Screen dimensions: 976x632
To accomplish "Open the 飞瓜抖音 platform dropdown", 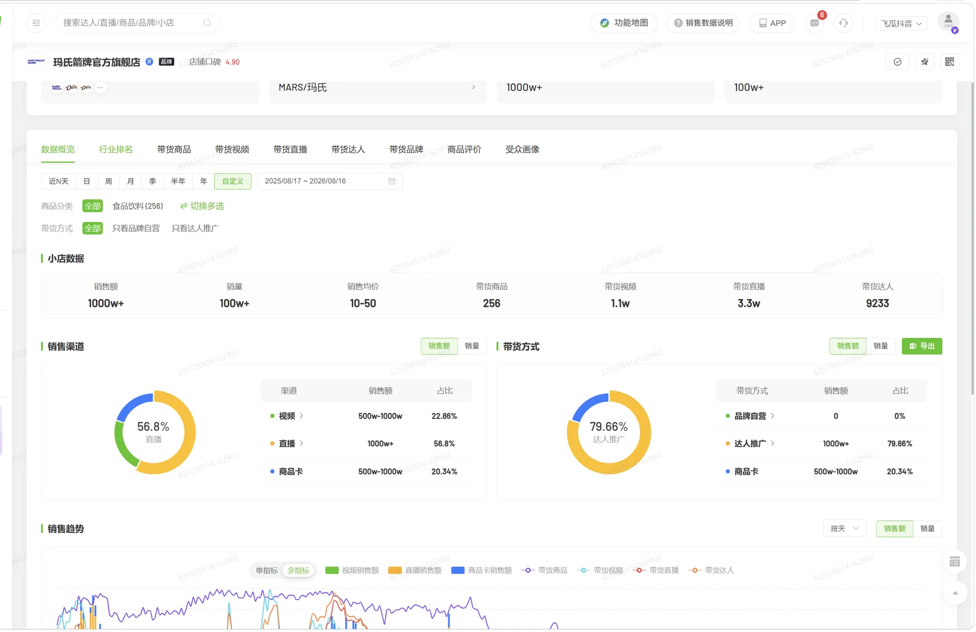I will click(x=901, y=23).
